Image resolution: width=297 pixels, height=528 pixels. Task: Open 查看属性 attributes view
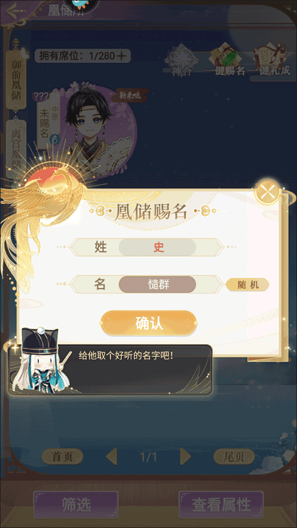(x=222, y=504)
